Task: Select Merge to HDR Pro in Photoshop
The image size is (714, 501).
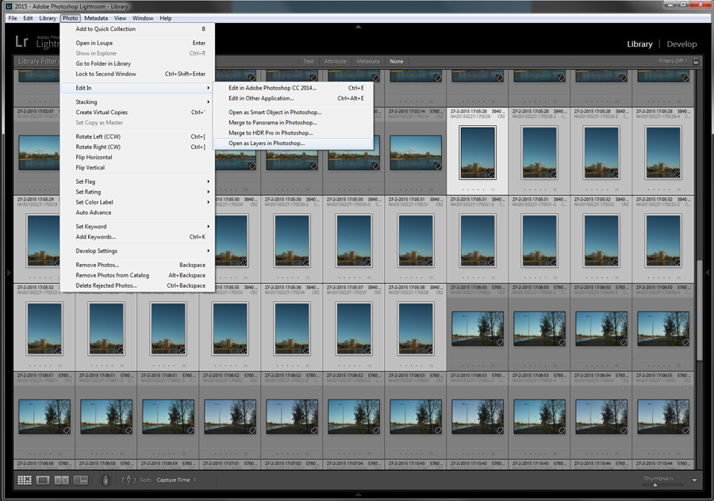Action: point(271,133)
